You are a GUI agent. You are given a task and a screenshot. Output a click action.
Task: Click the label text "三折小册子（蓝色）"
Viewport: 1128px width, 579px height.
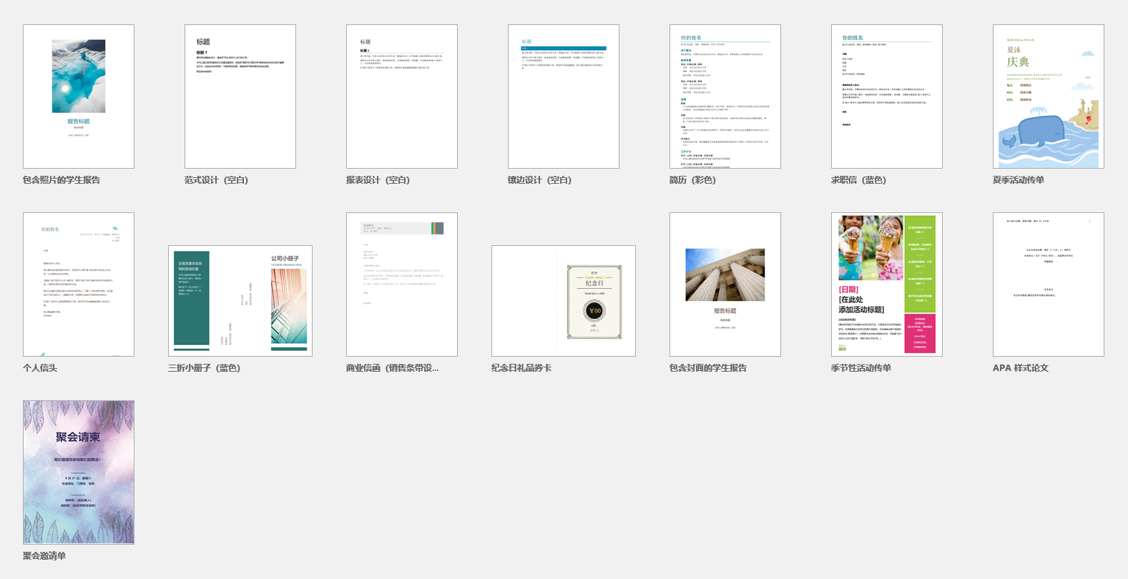tap(205, 368)
